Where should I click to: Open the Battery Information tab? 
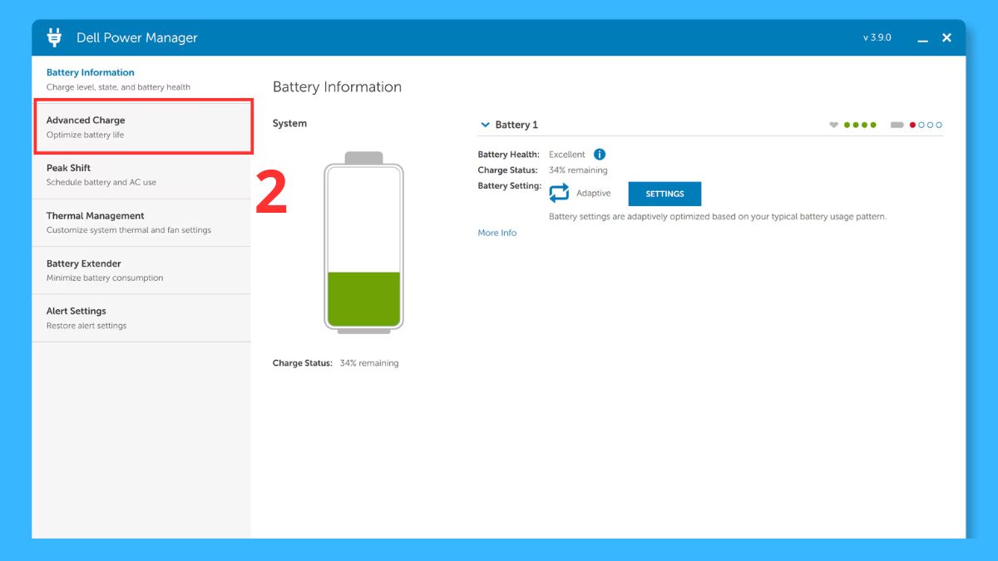pos(141,79)
